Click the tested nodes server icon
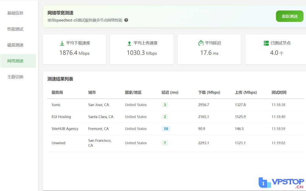306x191 pixels. pos(266,43)
